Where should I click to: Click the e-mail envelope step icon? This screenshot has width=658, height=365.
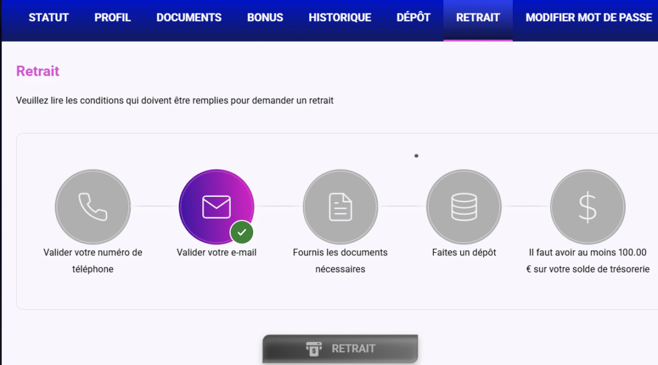(217, 207)
